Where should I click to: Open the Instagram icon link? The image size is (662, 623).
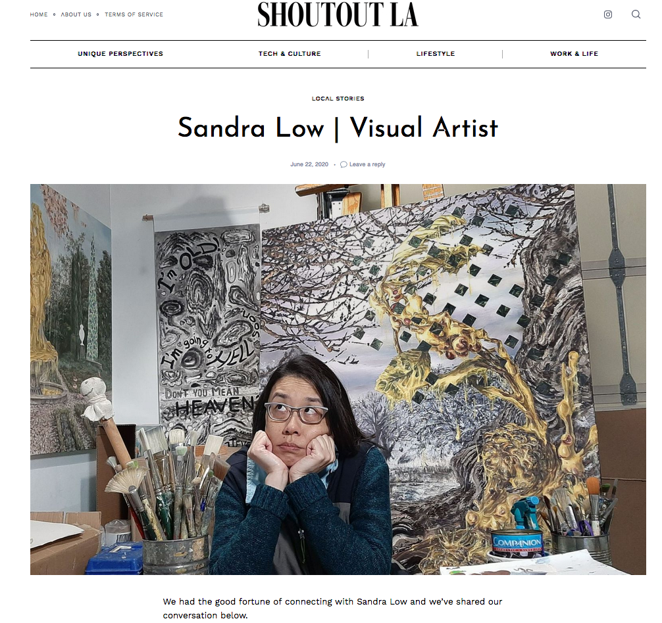tap(608, 14)
